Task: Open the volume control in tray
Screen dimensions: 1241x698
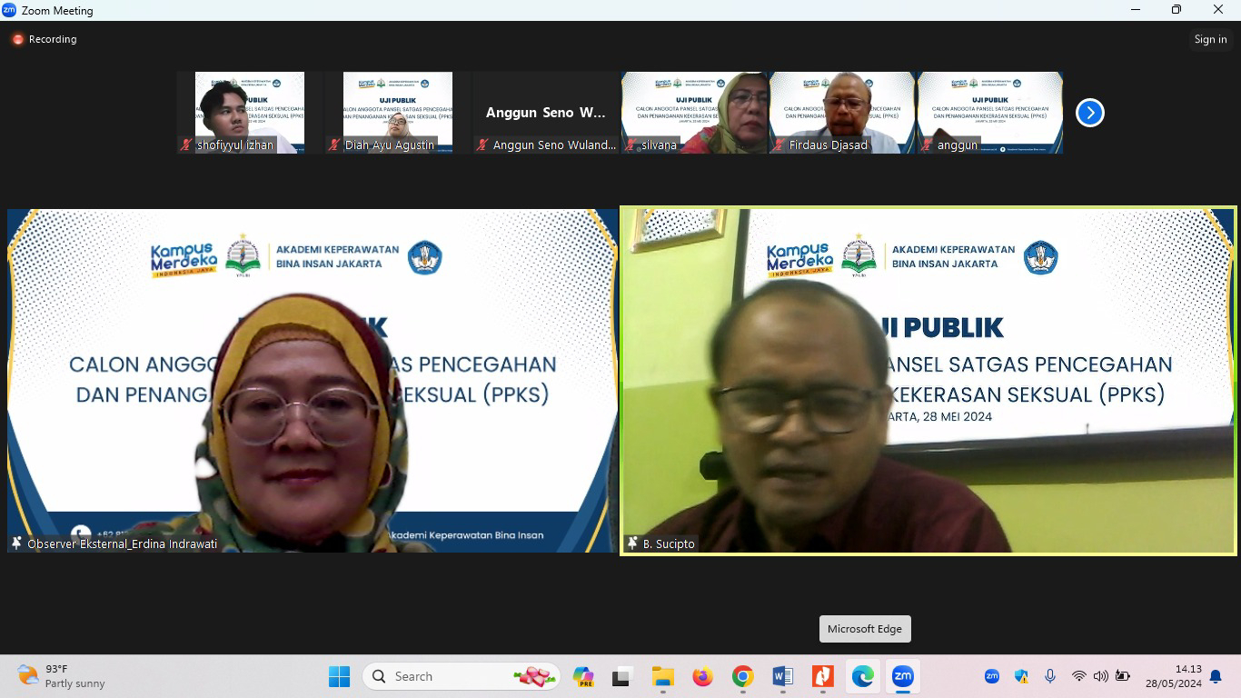Action: (x=1100, y=676)
